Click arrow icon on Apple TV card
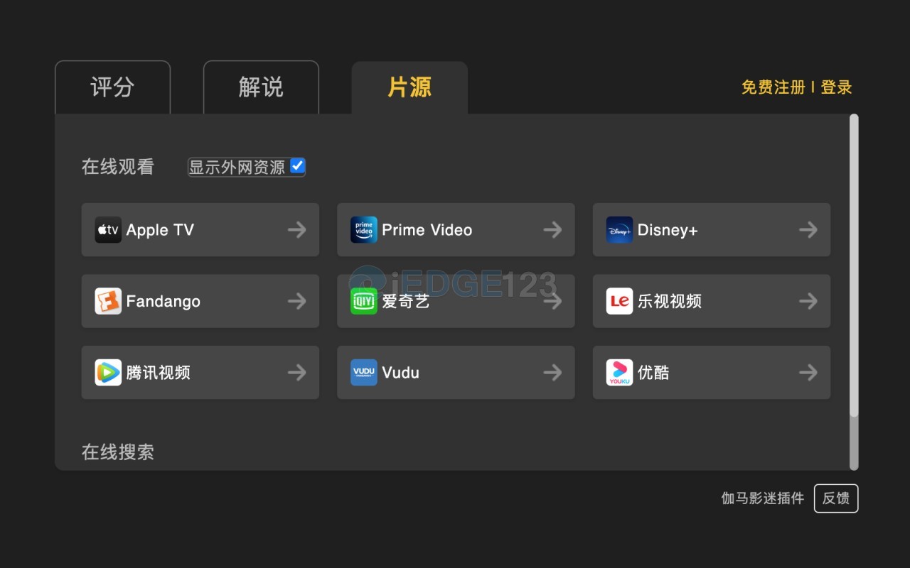Viewport: 910px width, 568px height. 297,230
